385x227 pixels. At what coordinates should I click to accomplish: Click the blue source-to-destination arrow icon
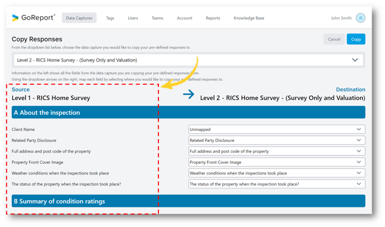pos(189,94)
